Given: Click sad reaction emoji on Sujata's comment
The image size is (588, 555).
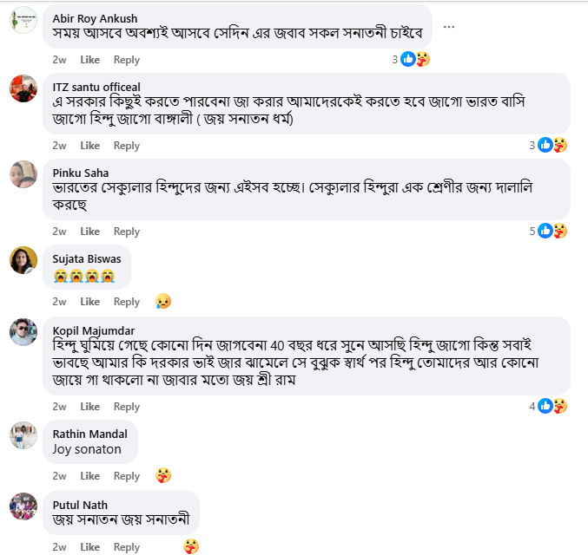Looking at the screenshot, I should tap(162, 301).
